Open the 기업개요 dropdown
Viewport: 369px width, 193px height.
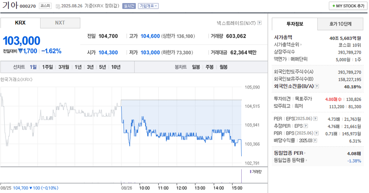(x=148, y=6)
